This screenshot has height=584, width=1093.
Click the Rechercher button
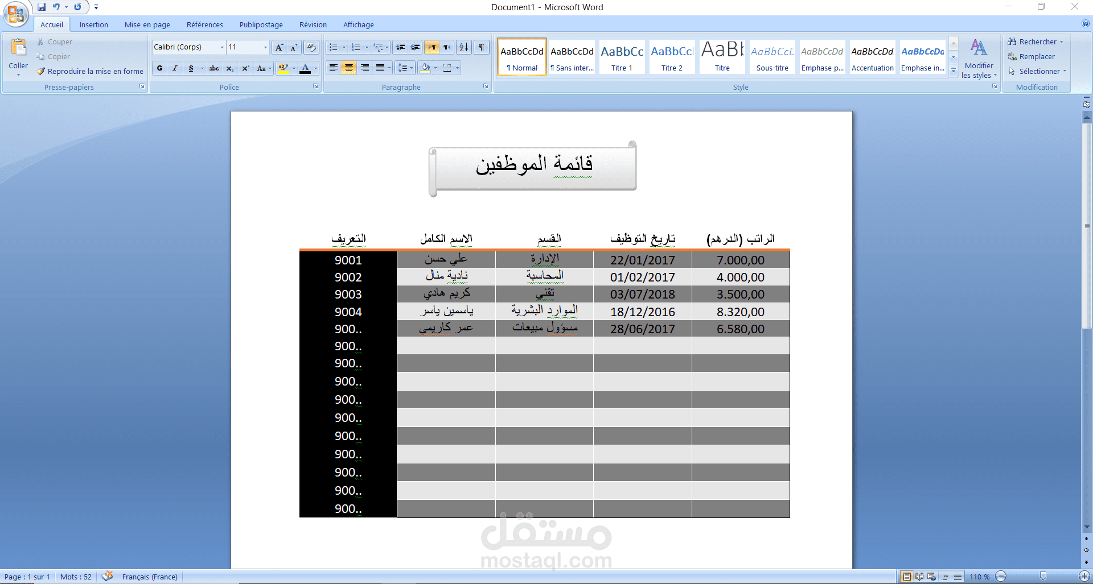(x=1036, y=42)
